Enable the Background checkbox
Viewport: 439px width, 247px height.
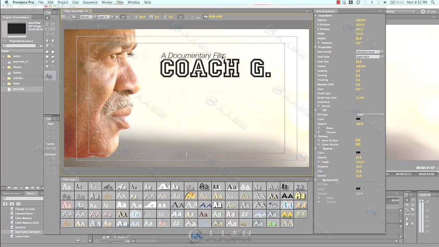pyautogui.click(x=320, y=180)
